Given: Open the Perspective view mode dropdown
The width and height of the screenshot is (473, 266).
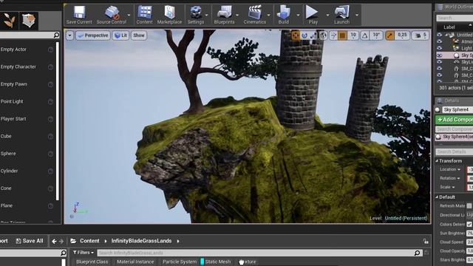Looking at the screenshot, I should point(93,35).
